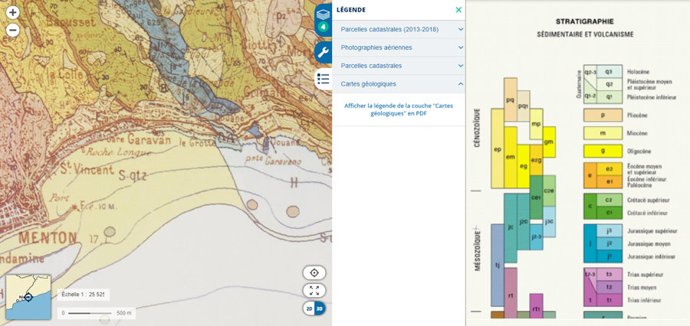The width and height of the screenshot is (690, 326).
Task: Enter fullscreen map mode
Action: click(x=314, y=291)
